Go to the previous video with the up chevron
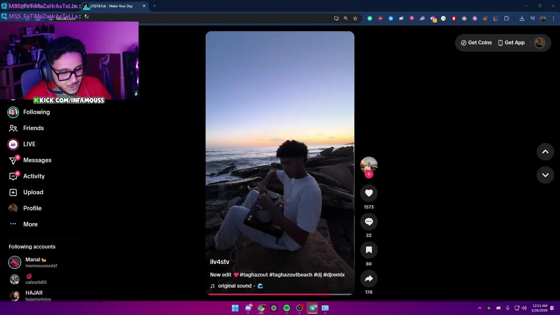Image resolution: width=560 pixels, height=315 pixels. (x=545, y=151)
